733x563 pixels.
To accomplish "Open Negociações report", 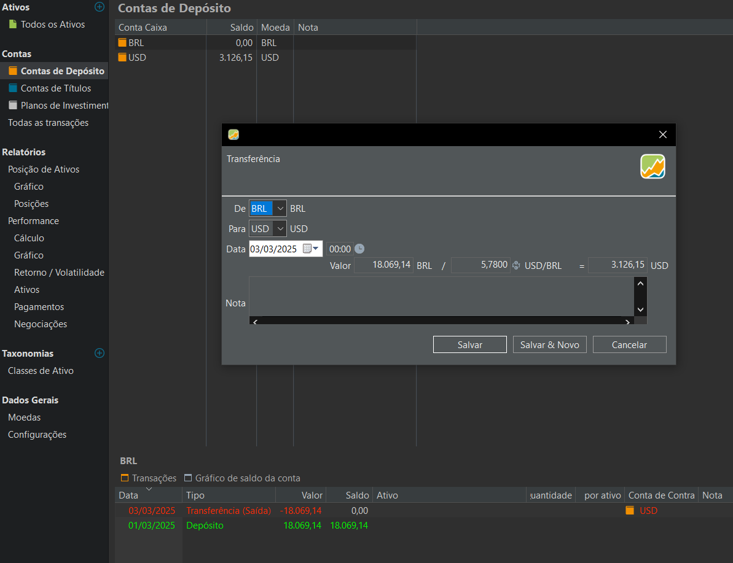I will pyautogui.click(x=41, y=324).
